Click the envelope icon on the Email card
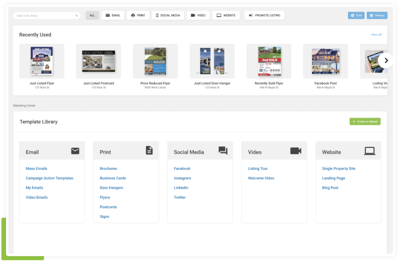This screenshot has width=399, height=269. coord(75,150)
